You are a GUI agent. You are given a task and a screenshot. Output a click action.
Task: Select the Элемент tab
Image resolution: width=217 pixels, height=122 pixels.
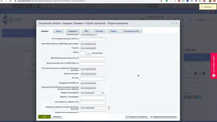pos(45,31)
